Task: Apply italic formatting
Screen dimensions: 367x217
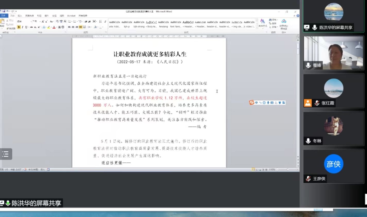Action: pyautogui.click(x=22, y=27)
